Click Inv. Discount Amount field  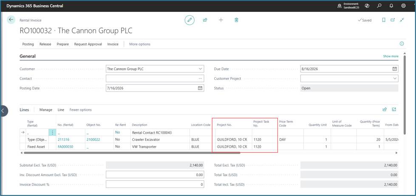[155, 175]
